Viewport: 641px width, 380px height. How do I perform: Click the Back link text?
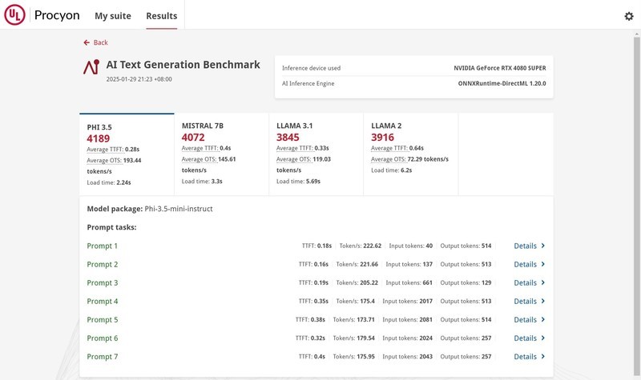coord(100,42)
